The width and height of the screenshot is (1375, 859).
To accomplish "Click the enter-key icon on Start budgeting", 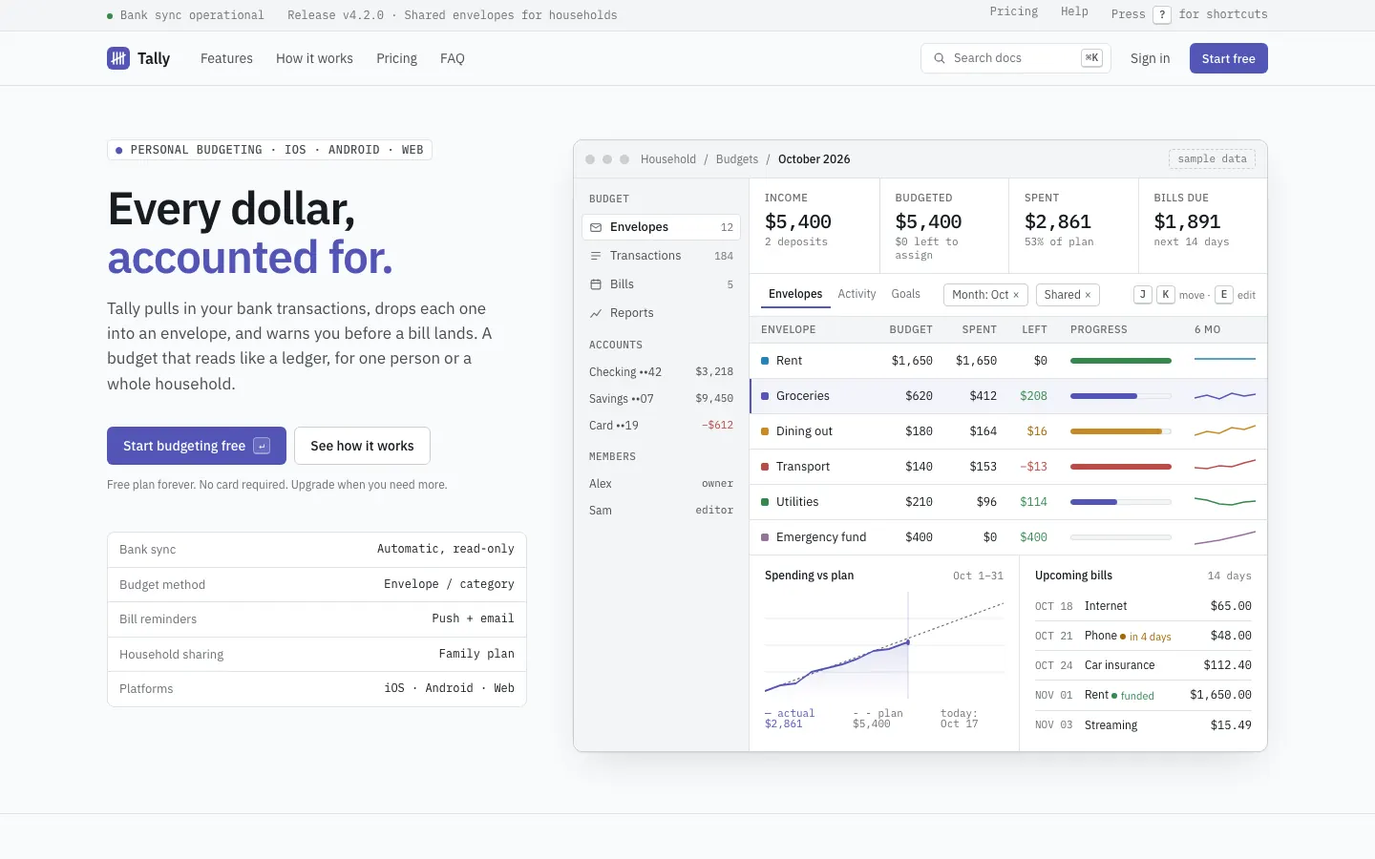I will [x=262, y=446].
